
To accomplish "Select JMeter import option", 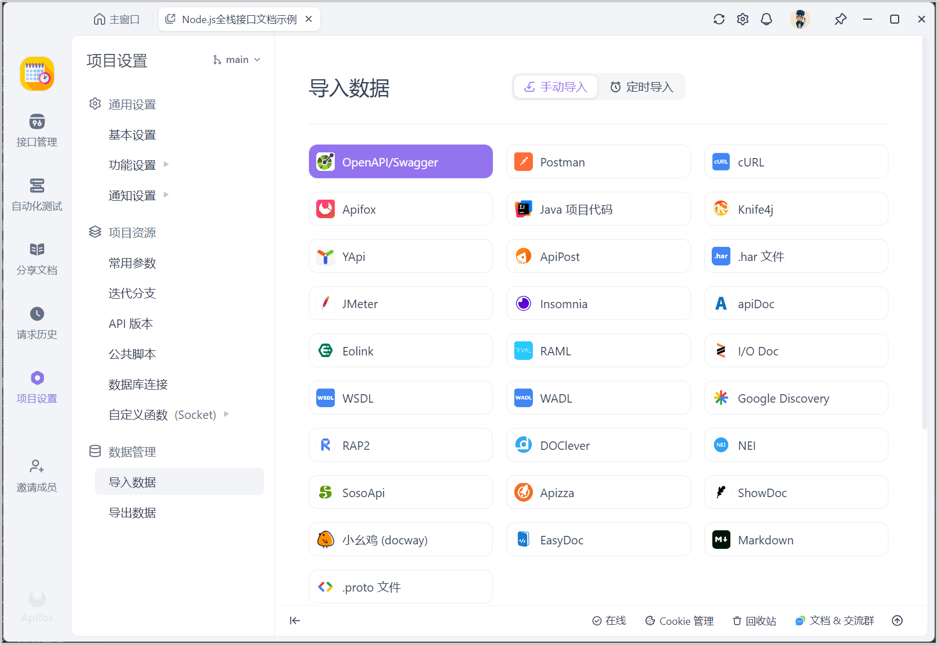I will [401, 303].
